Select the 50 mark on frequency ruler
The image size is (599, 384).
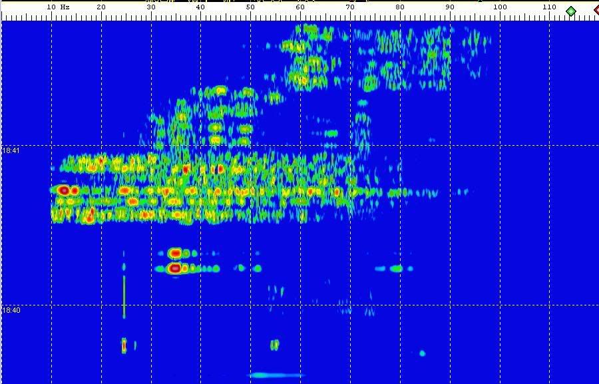pyautogui.click(x=250, y=7)
